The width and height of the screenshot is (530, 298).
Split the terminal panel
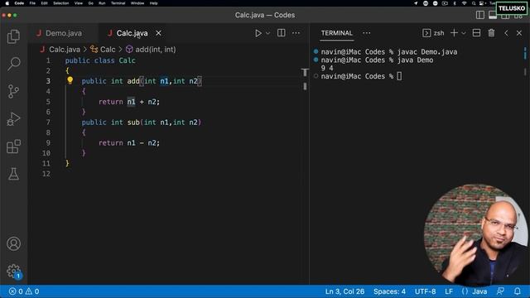coord(477,33)
